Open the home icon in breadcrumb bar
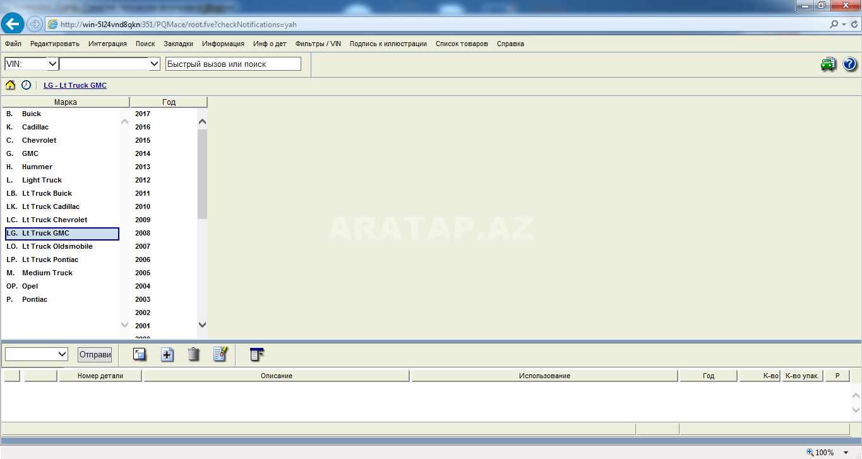862x459 pixels. coord(10,85)
